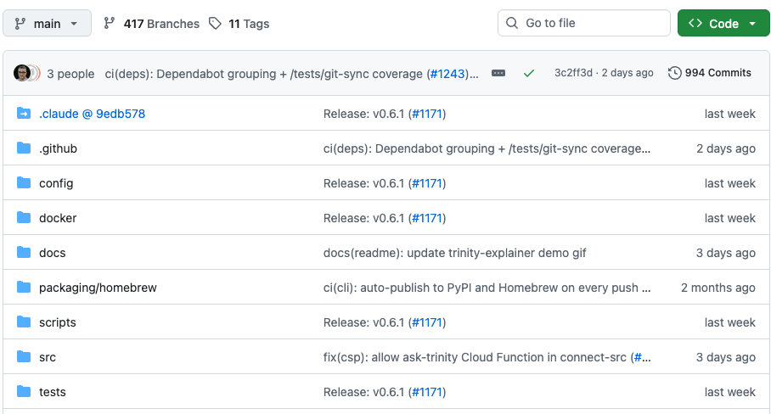Image resolution: width=771 pixels, height=414 pixels.
Task: Click the commit author avatar
Action: (x=21, y=73)
